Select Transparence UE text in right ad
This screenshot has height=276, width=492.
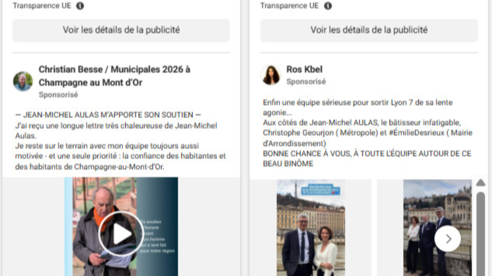click(x=289, y=6)
